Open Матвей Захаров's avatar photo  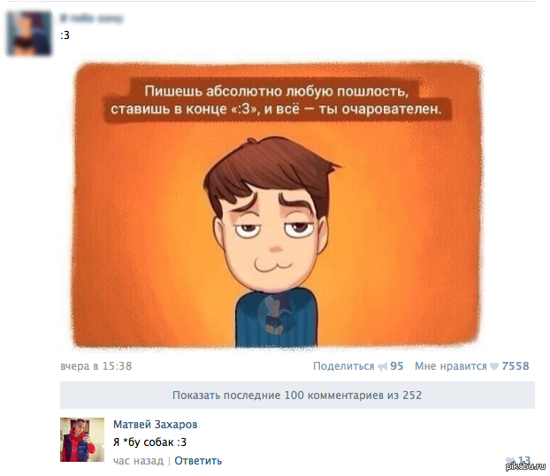point(82,440)
